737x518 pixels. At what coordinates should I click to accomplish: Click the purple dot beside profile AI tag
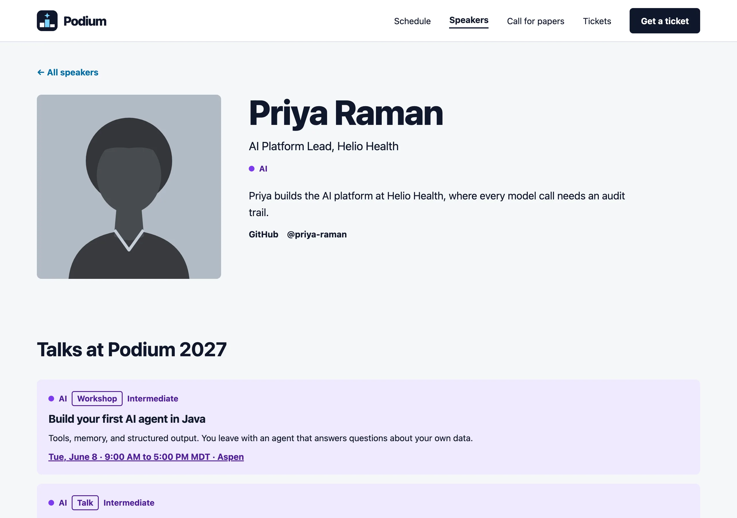(x=252, y=169)
